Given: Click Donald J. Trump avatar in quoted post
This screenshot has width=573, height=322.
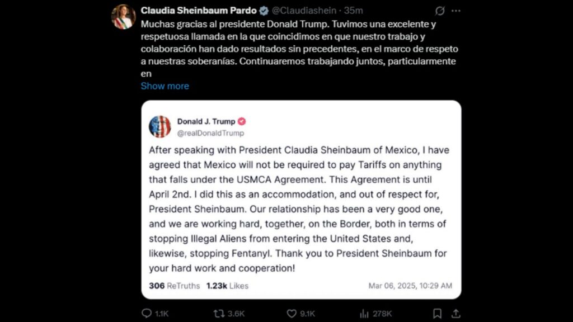Looking at the screenshot, I should click(x=159, y=127).
